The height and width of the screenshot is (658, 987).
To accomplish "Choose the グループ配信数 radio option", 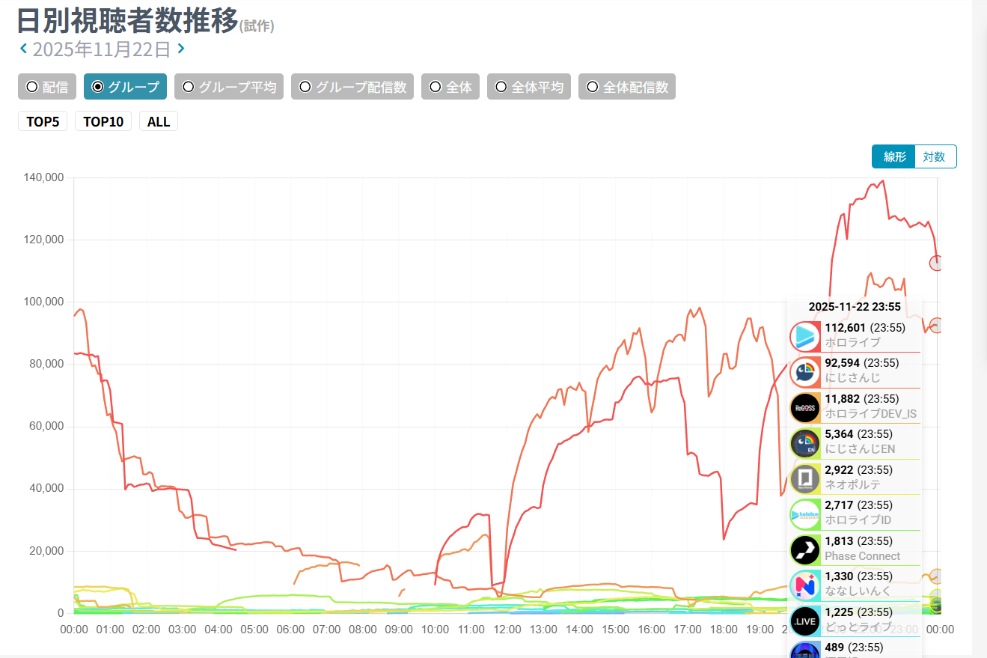I will pyautogui.click(x=352, y=87).
